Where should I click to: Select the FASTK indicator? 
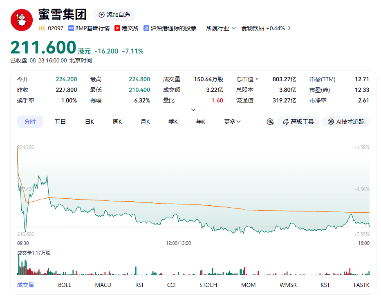click(361, 285)
